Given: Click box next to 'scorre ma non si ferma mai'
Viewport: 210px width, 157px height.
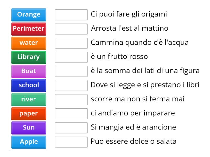Looking at the screenshot, I should 71,99.
